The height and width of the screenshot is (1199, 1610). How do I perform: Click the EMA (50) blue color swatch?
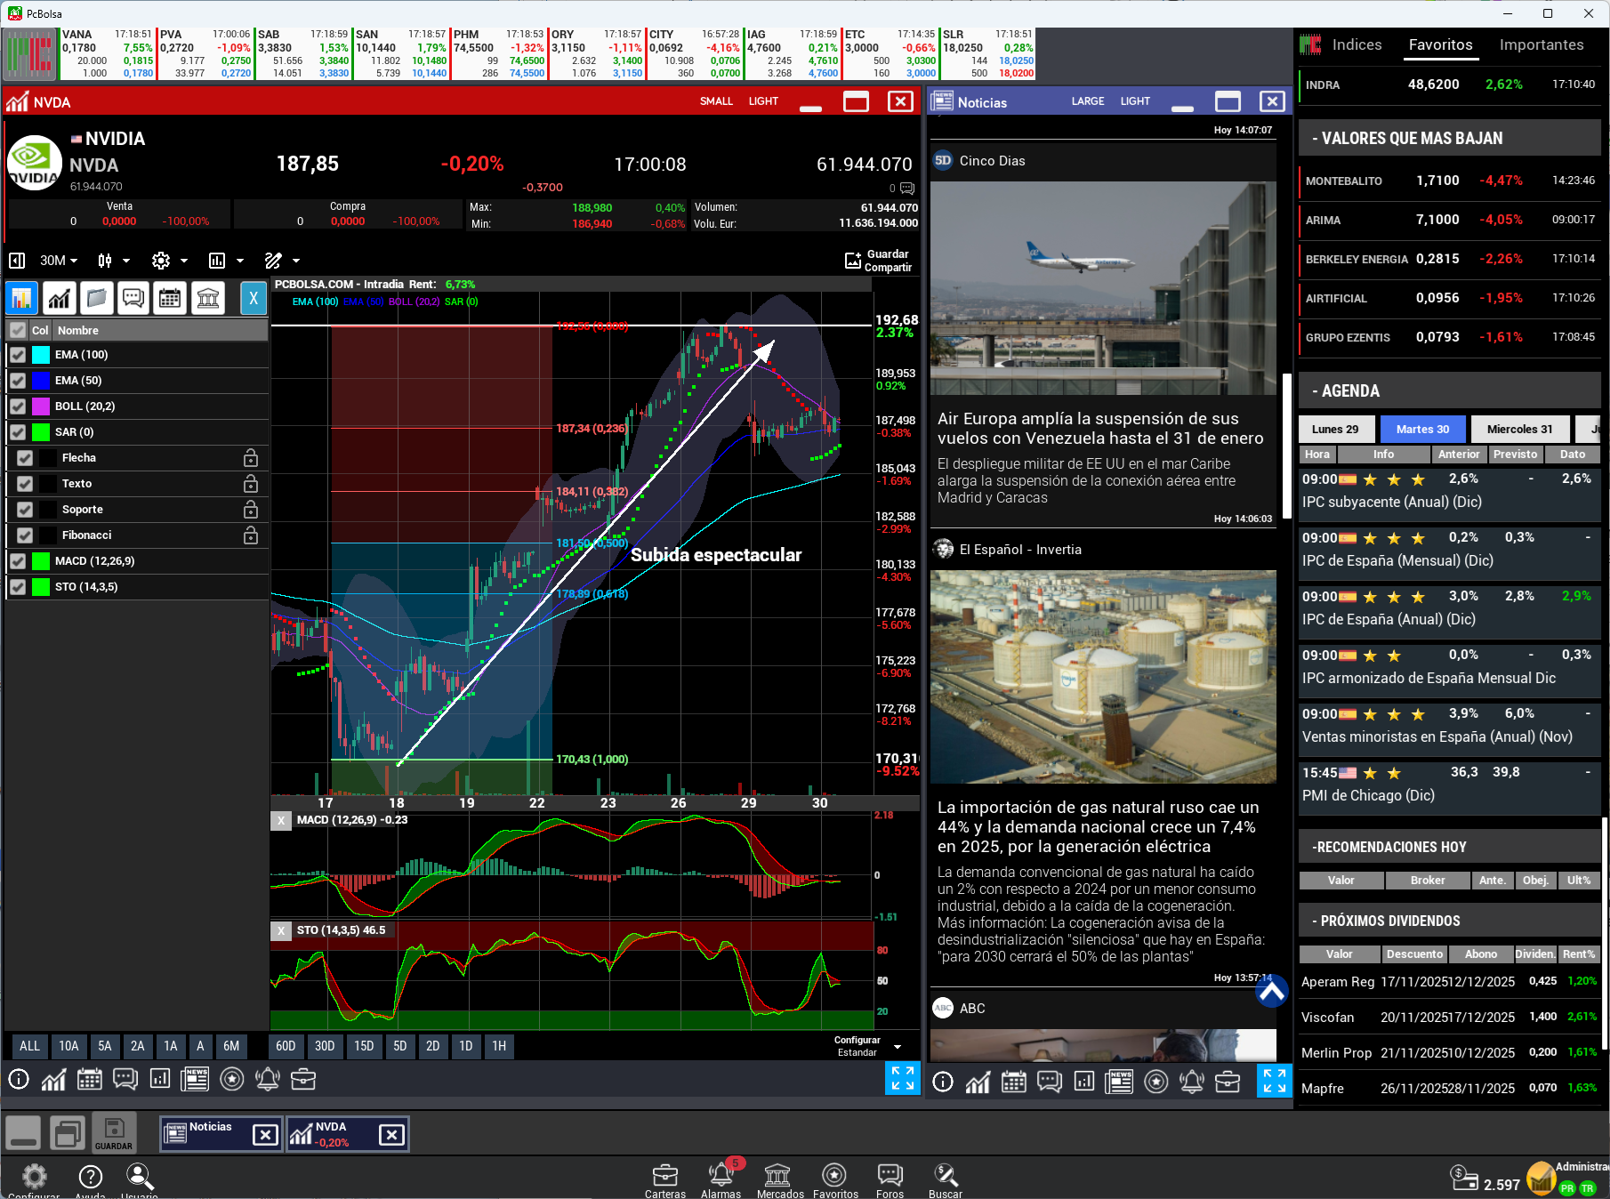41,381
